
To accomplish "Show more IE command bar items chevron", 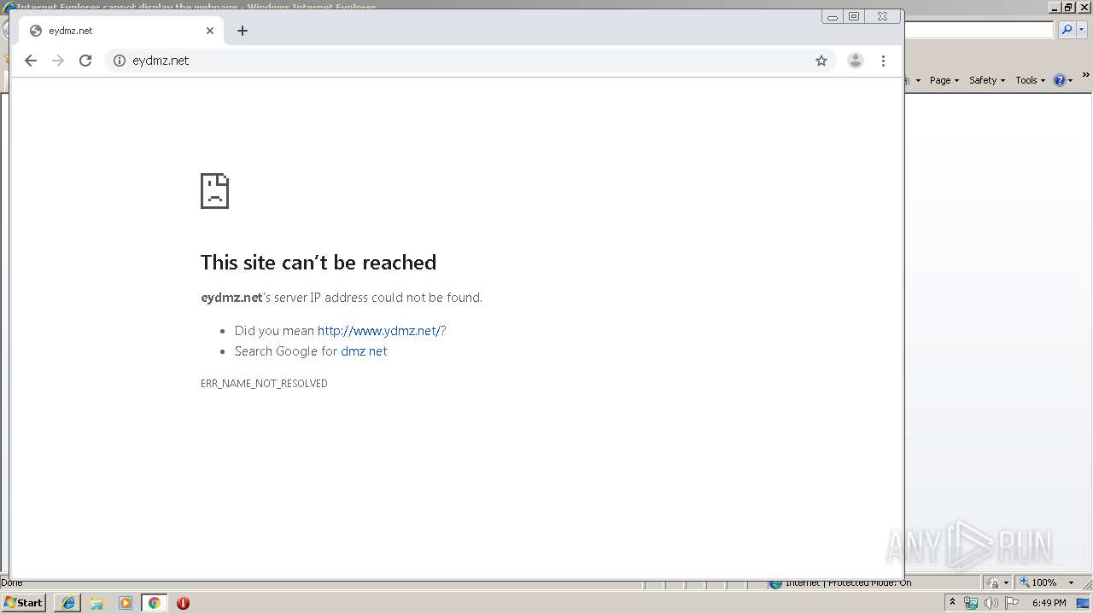I will coord(1086,76).
